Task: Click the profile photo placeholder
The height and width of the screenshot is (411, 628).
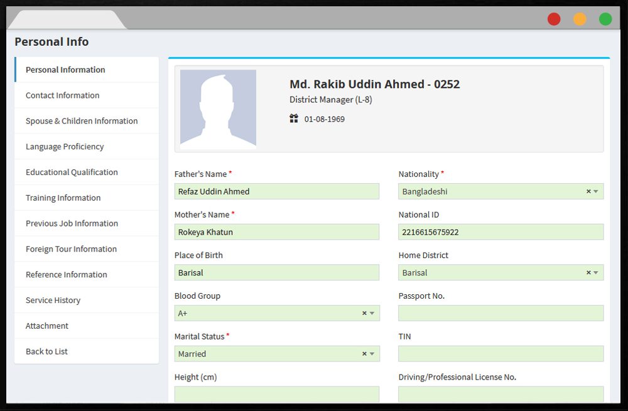Action: point(218,109)
